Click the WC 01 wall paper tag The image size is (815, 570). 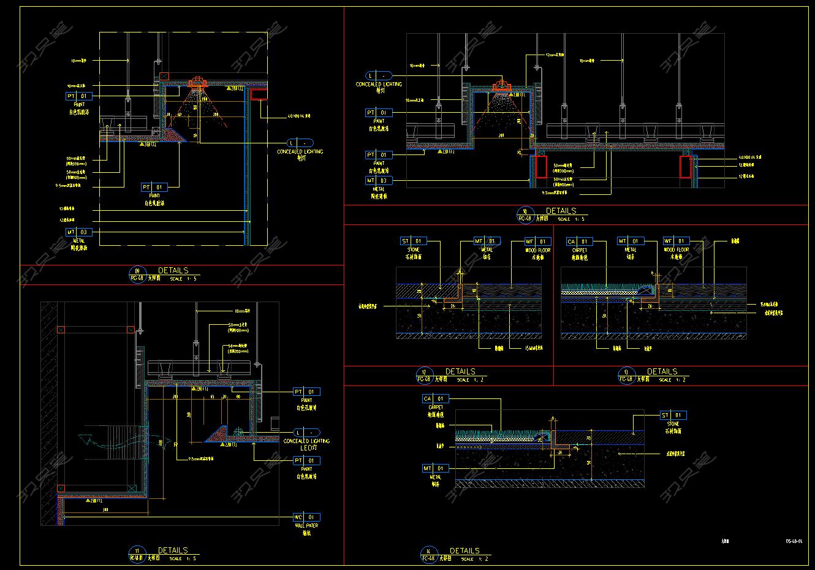pos(307,517)
